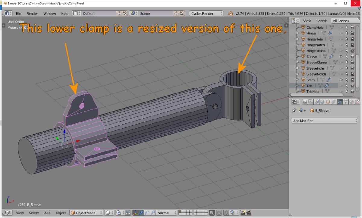The width and height of the screenshot is (362, 218).
Task: Open the Object Data triangle properties tab
Action: 346,102
